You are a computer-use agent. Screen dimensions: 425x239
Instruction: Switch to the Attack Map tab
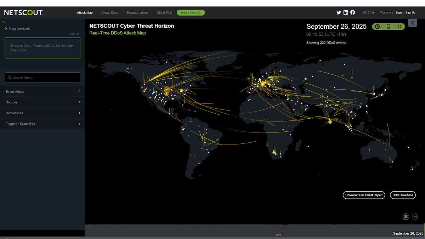85,13
